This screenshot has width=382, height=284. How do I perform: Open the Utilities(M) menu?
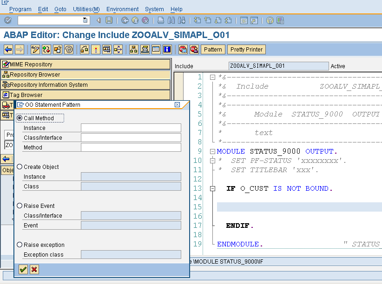pyautogui.click(x=86, y=9)
